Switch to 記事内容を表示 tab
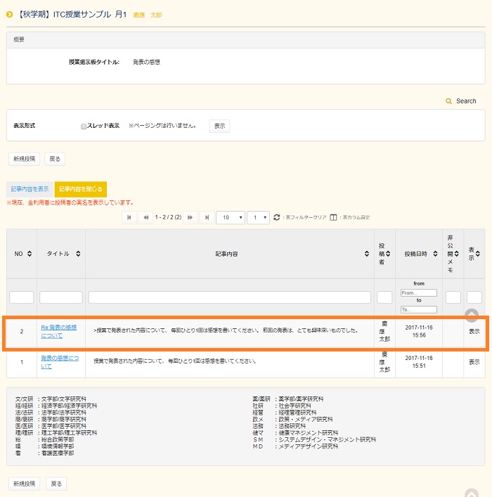492x497 pixels. coord(30,189)
